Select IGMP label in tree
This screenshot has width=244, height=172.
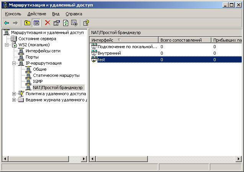38,81
